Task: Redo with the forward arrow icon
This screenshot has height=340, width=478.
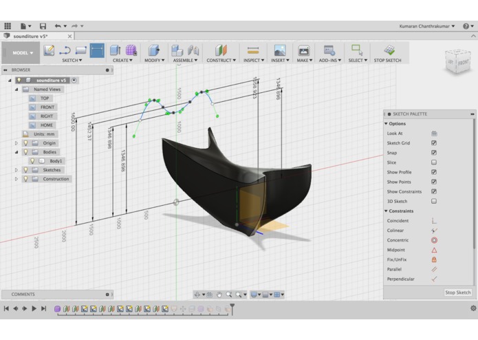Action: [74, 26]
